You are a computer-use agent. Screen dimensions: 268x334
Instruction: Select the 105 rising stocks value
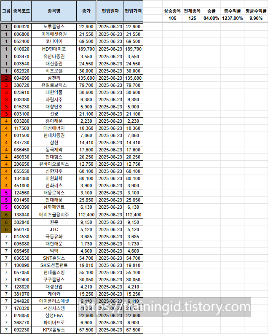[x=172, y=18]
